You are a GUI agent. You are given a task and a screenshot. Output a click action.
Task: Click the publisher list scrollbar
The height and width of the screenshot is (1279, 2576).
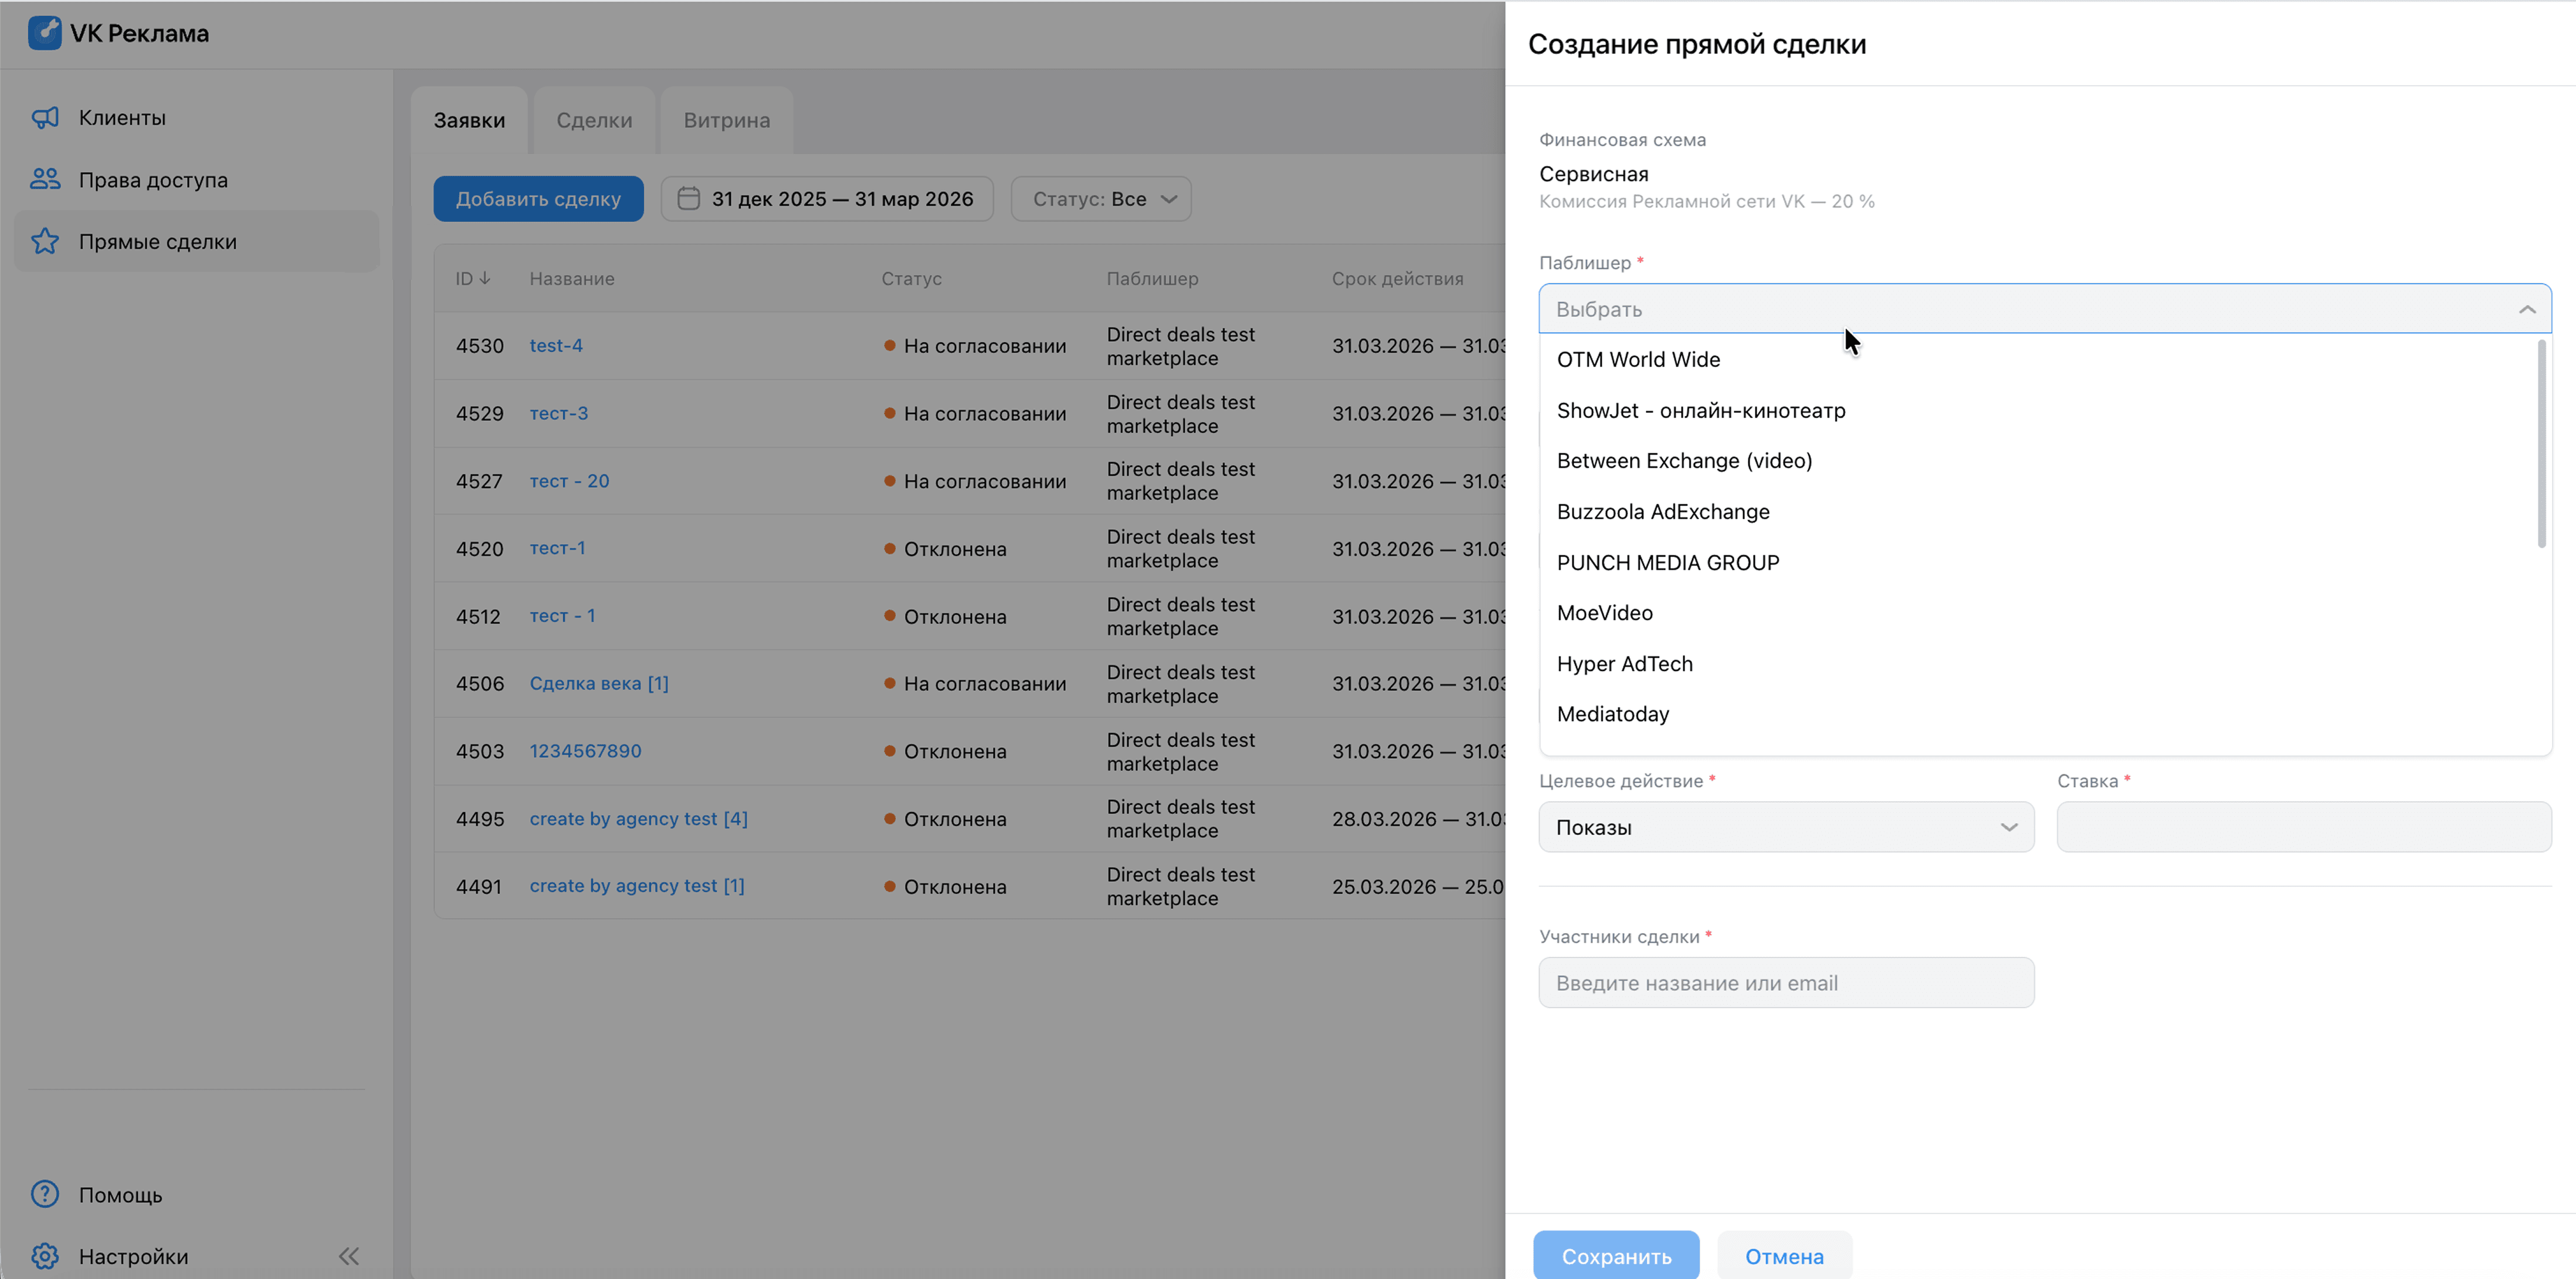(2542, 444)
